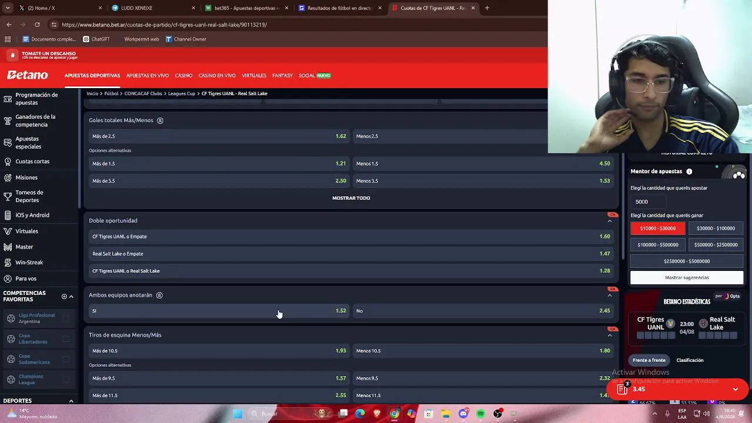Open iOS y Android phone icon
Viewport: 752px width, 423px height.
point(8,215)
